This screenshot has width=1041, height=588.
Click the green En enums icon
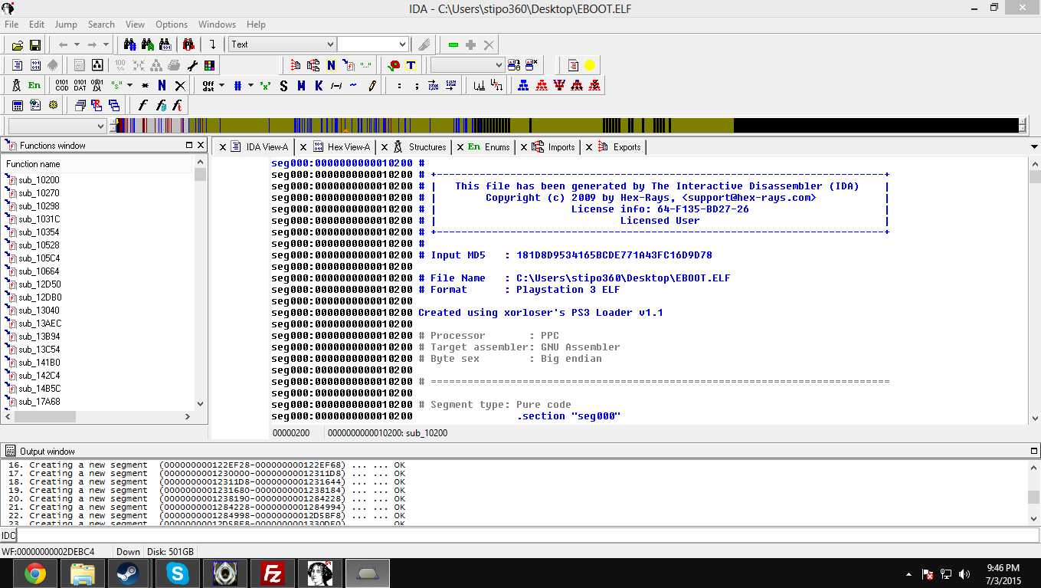[x=34, y=85]
